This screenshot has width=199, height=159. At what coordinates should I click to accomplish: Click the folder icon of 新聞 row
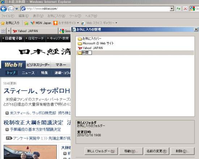[x=80, y=53]
